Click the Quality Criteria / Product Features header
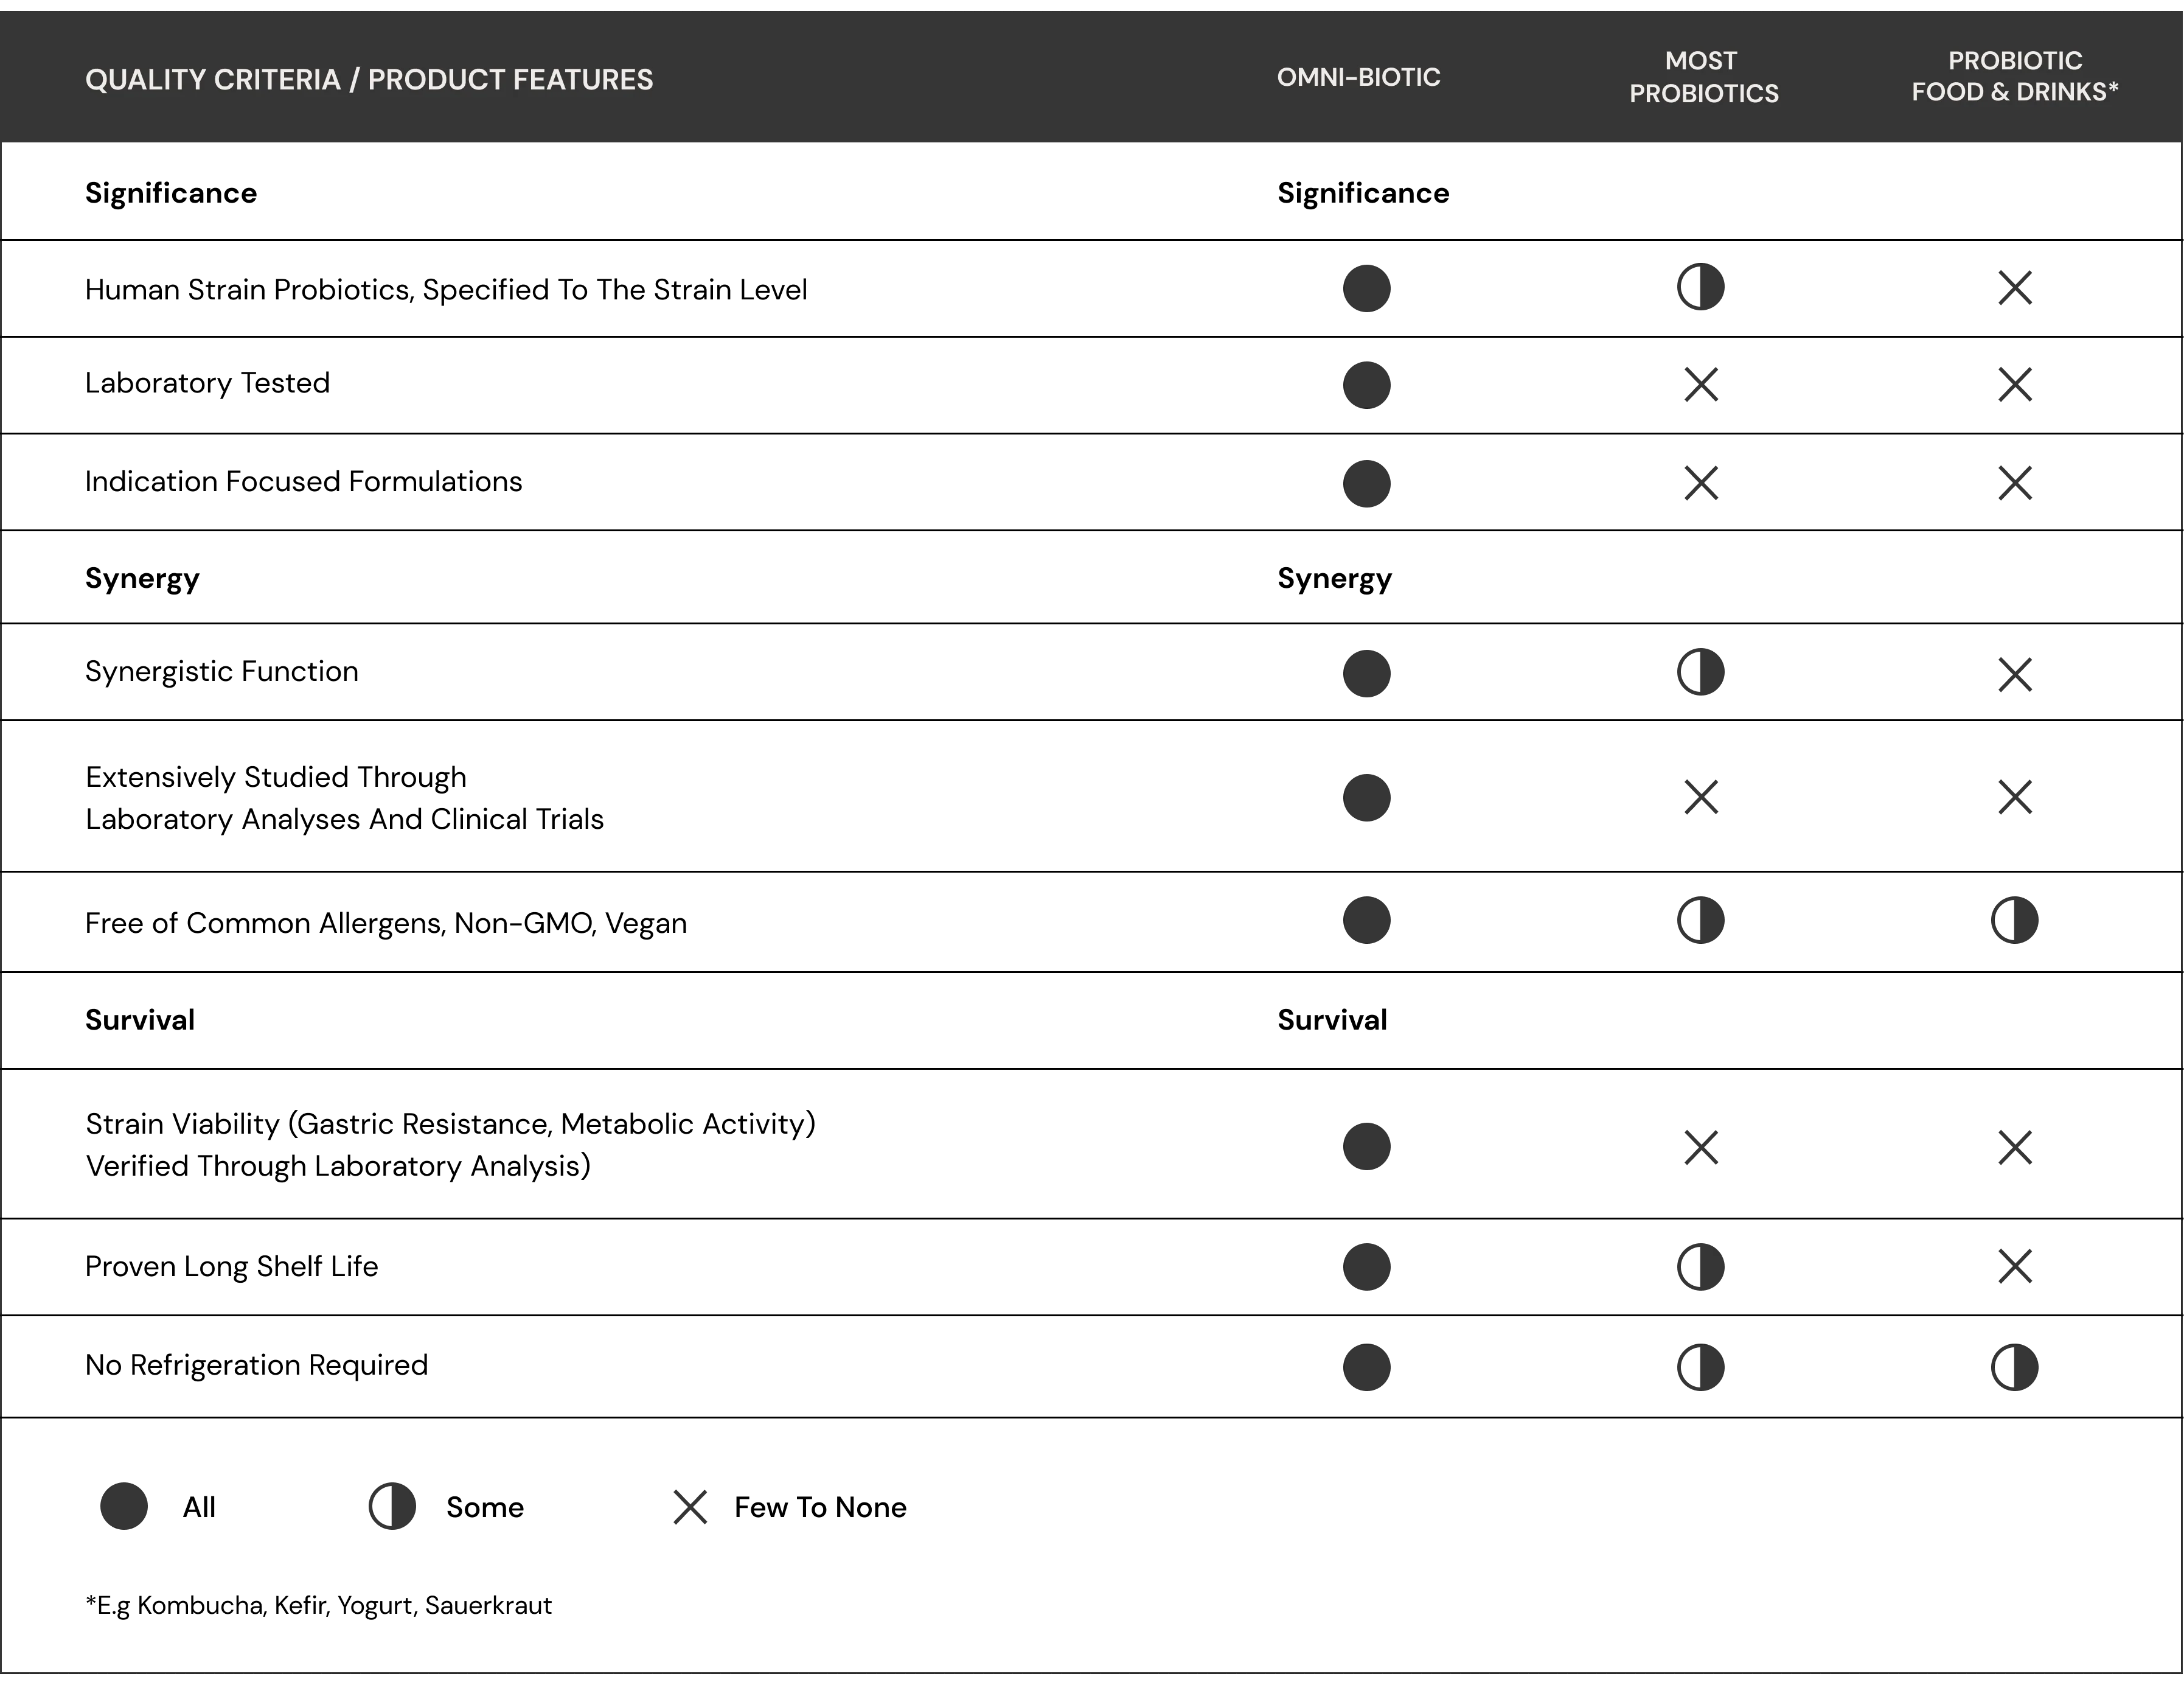Viewport: 2184px width, 1685px height. (369, 80)
